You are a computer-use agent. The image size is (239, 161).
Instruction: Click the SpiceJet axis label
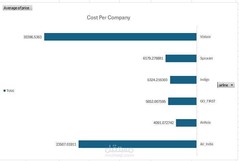206,58
